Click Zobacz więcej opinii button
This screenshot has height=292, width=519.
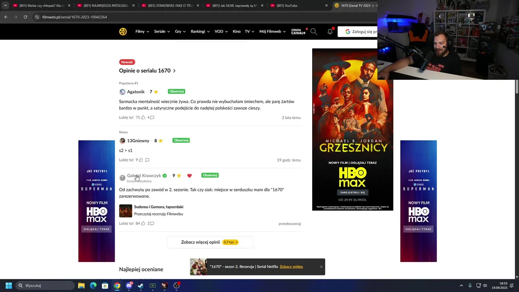point(210,242)
